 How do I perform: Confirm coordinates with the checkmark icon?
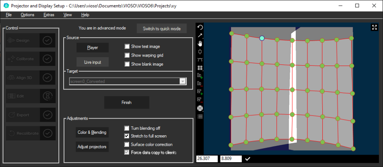(248, 159)
